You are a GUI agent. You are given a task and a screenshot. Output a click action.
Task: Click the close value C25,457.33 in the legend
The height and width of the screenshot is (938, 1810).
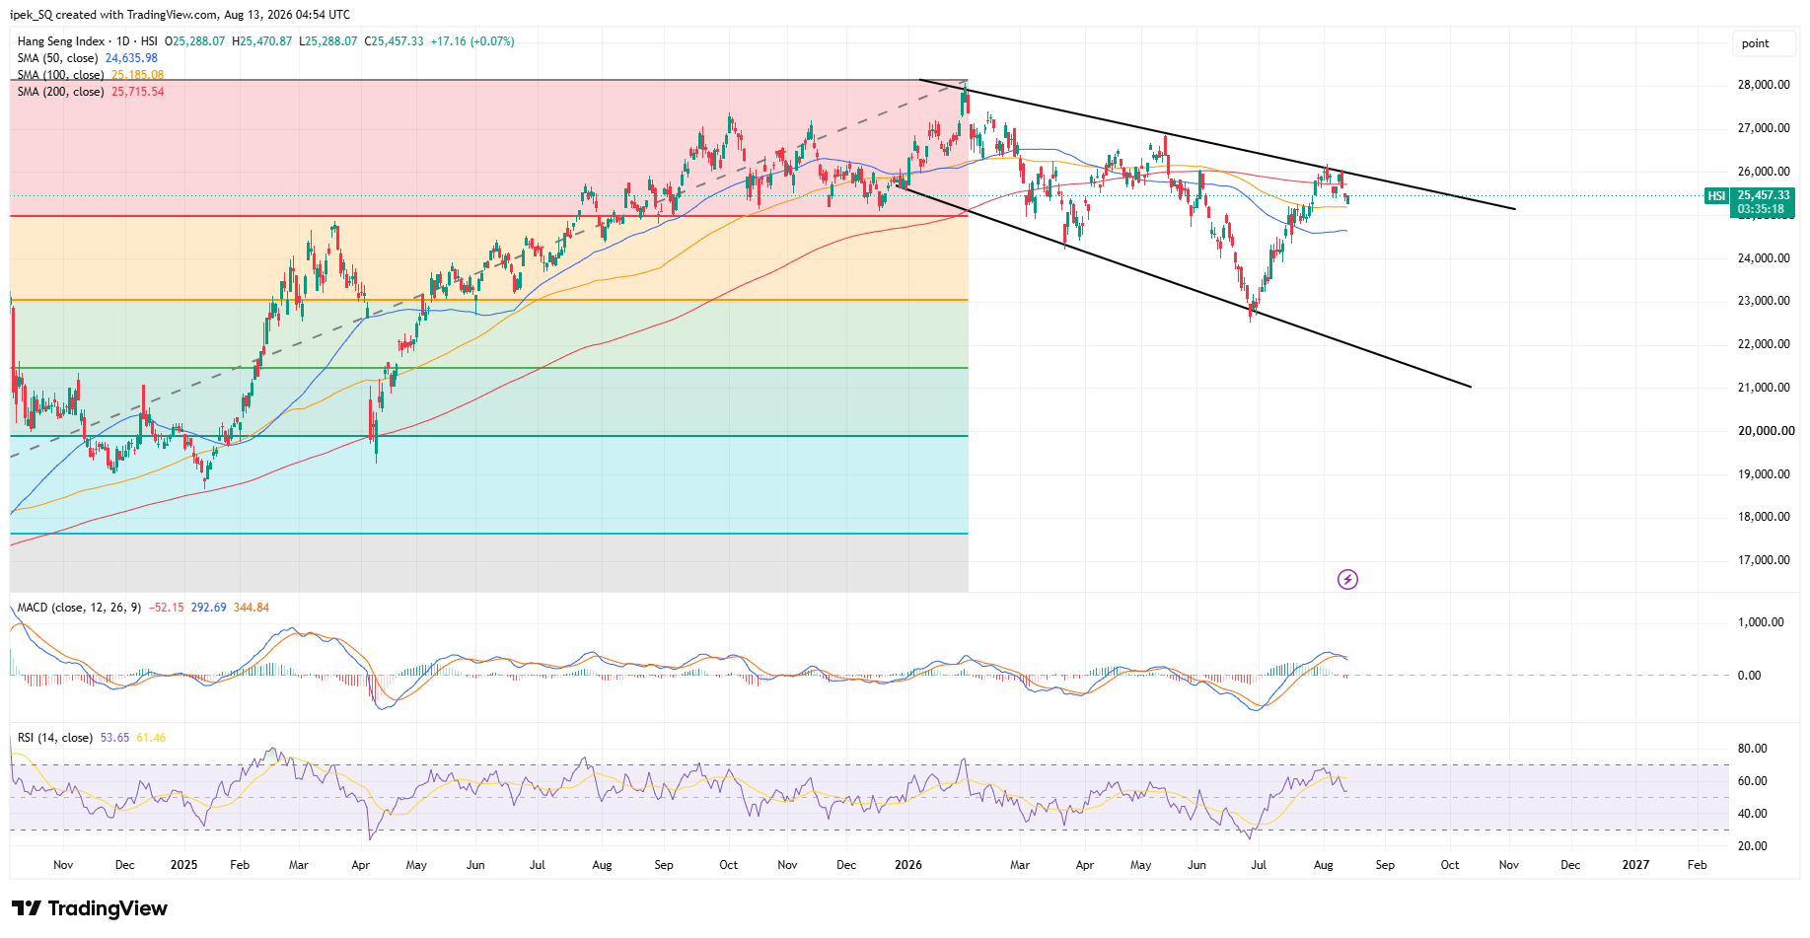click(x=395, y=41)
